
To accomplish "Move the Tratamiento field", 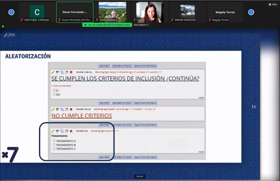I will click(x=66, y=131).
